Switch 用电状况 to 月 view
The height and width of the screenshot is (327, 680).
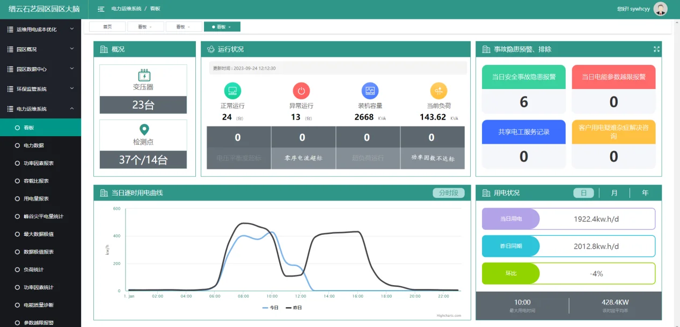pyautogui.click(x=615, y=193)
